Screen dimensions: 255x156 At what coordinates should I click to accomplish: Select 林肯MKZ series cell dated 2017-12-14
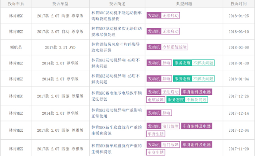pyautogui.click(x=16, y=113)
